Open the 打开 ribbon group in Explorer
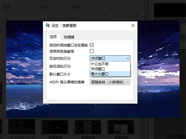186x139 pixels. [44, 7]
